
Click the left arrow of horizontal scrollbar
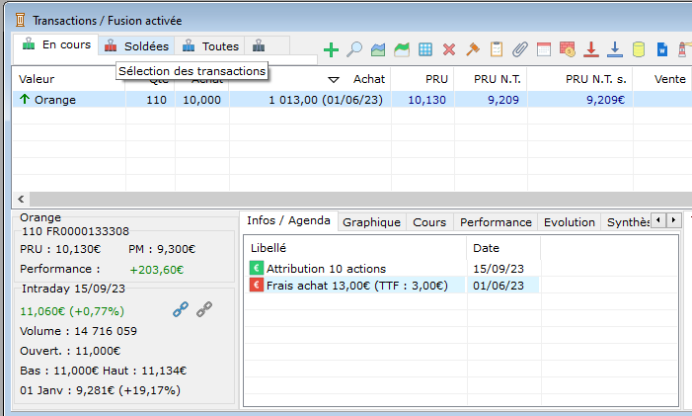click(21, 200)
